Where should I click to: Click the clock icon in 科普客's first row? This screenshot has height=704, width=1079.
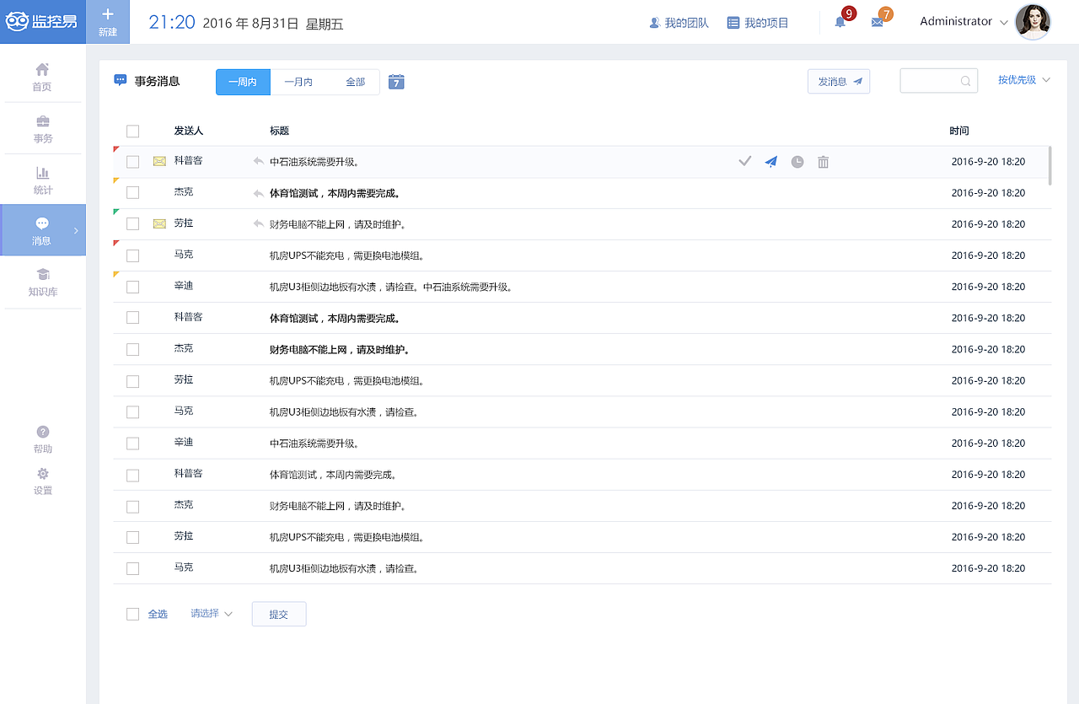point(797,162)
